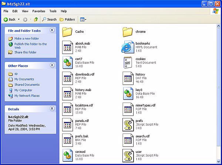Click the Search toolbar button
The height and width of the screenshot is (165, 222).
(x=49, y=20)
